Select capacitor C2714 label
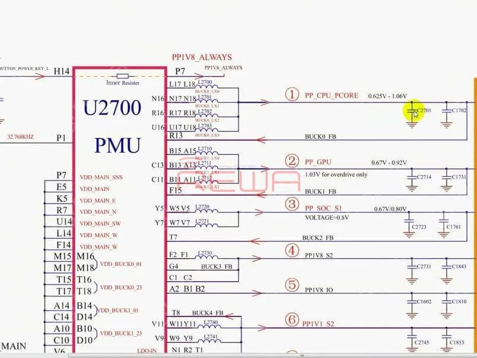477x358 pixels. [424, 177]
